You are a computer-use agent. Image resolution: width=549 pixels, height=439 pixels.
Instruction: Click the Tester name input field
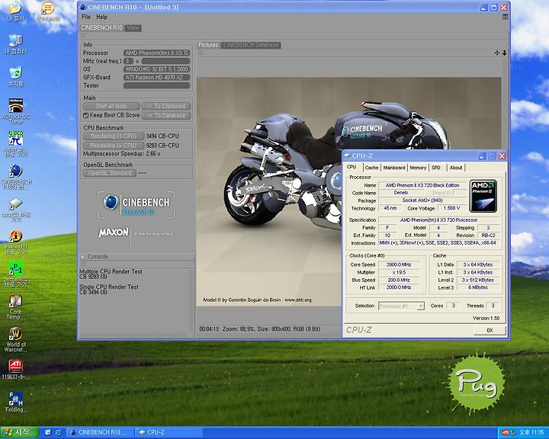pyautogui.click(x=156, y=85)
